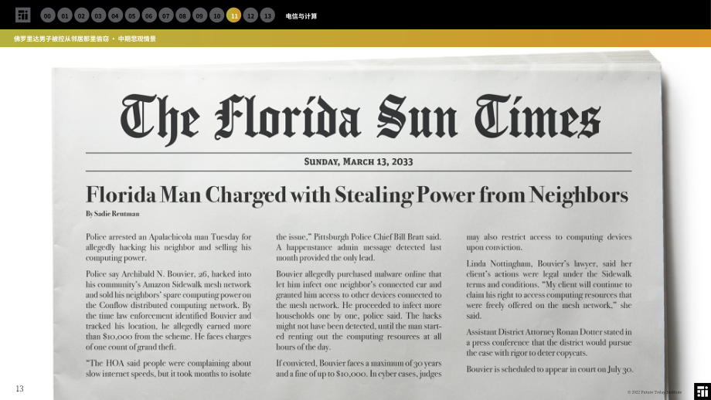Screen dimensions: 711x400
Task: Click the 中期悲观情景 breadcrumb text
Action: point(137,39)
